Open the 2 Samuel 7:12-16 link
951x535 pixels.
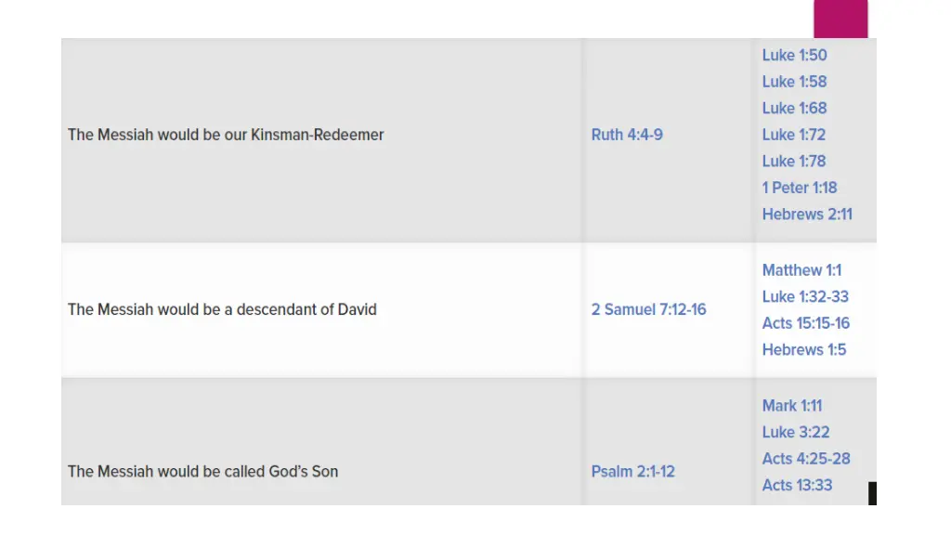click(x=648, y=309)
